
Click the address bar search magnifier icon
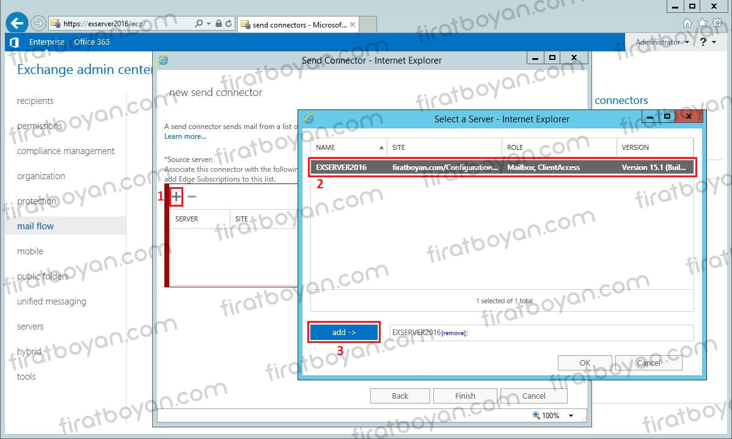point(199,23)
